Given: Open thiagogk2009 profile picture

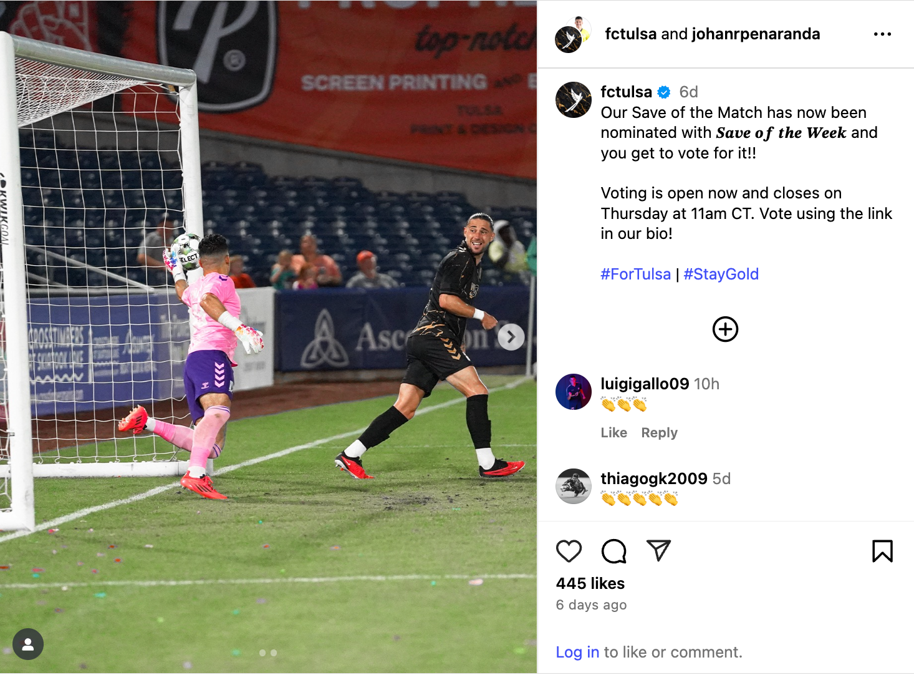Looking at the screenshot, I should (573, 487).
